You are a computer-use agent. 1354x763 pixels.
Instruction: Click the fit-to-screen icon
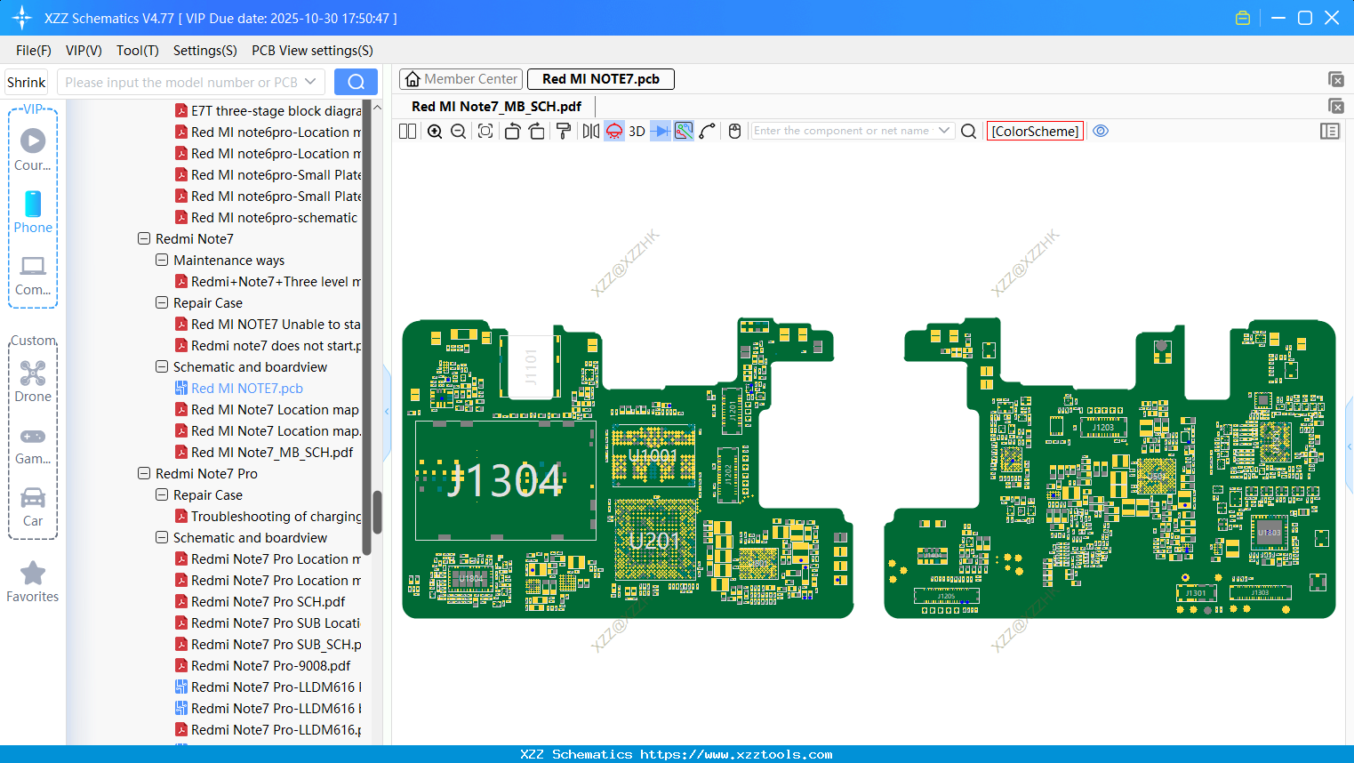[x=485, y=132]
